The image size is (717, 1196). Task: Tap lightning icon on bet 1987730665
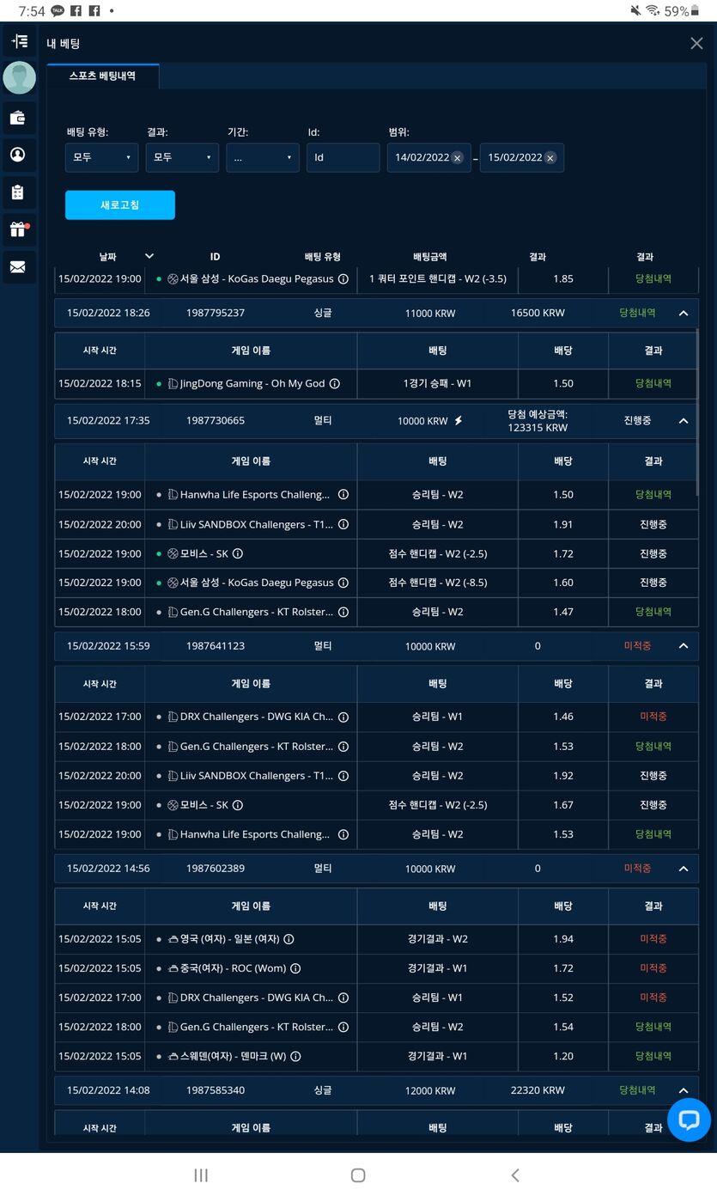[458, 421]
